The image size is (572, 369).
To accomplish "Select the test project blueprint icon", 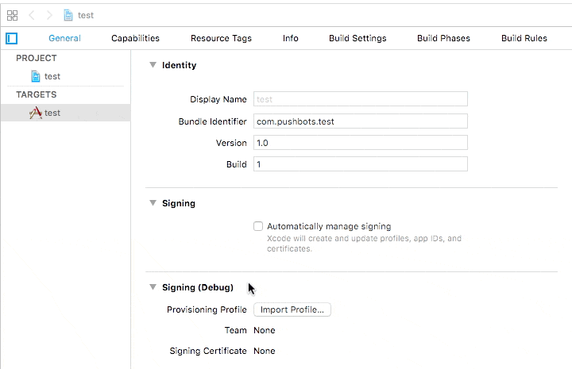I will point(36,76).
